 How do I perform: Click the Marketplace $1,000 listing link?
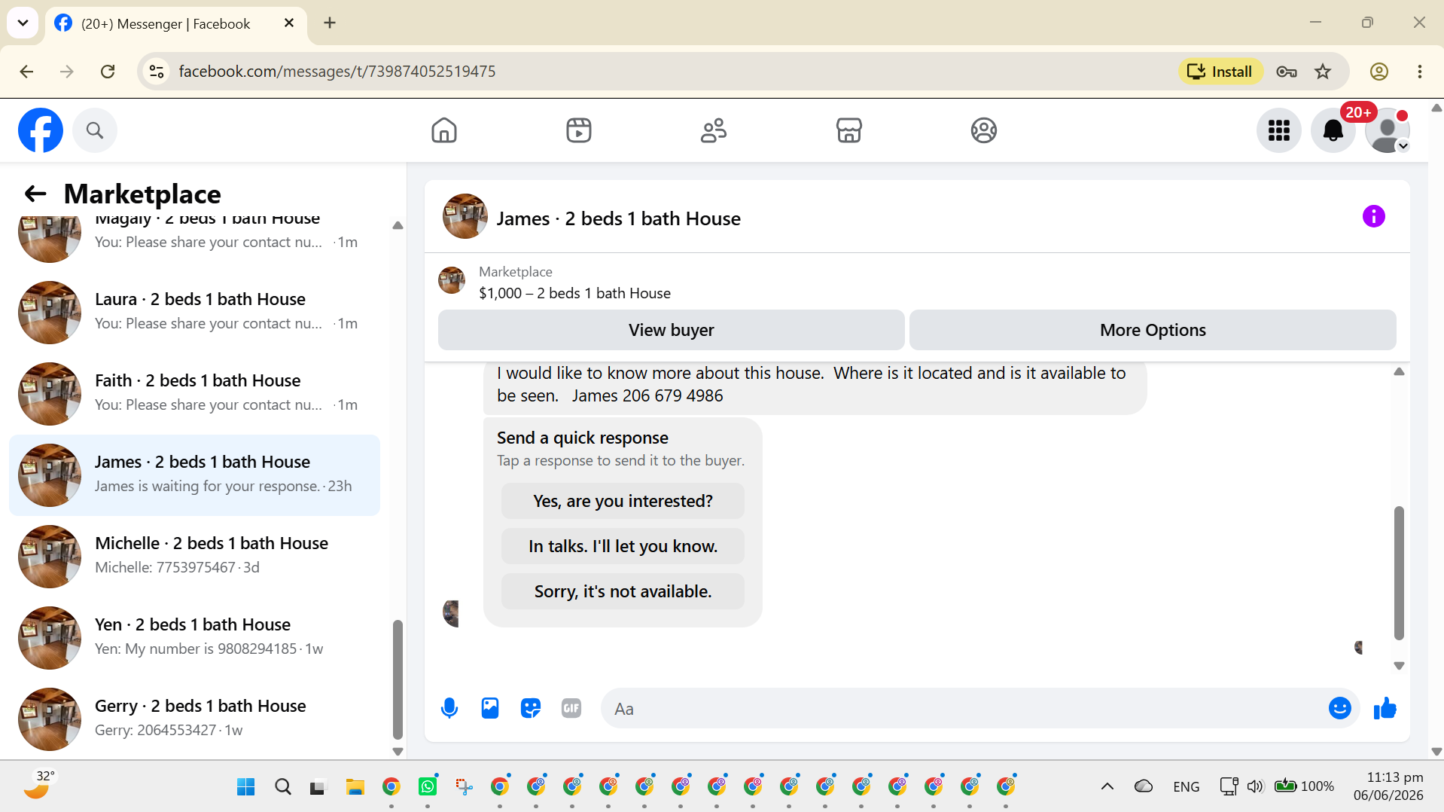click(x=574, y=293)
